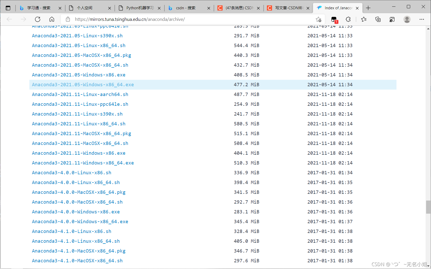This screenshot has height=269, width=431.
Task: Open Anaconda3-2021.11-Linux-x86_64.sh link
Action: pos(79,124)
